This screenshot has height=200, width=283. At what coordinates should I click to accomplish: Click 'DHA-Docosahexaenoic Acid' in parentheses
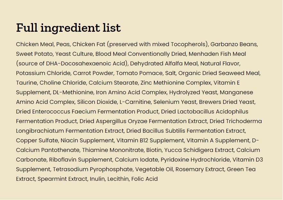pos(86,63)
